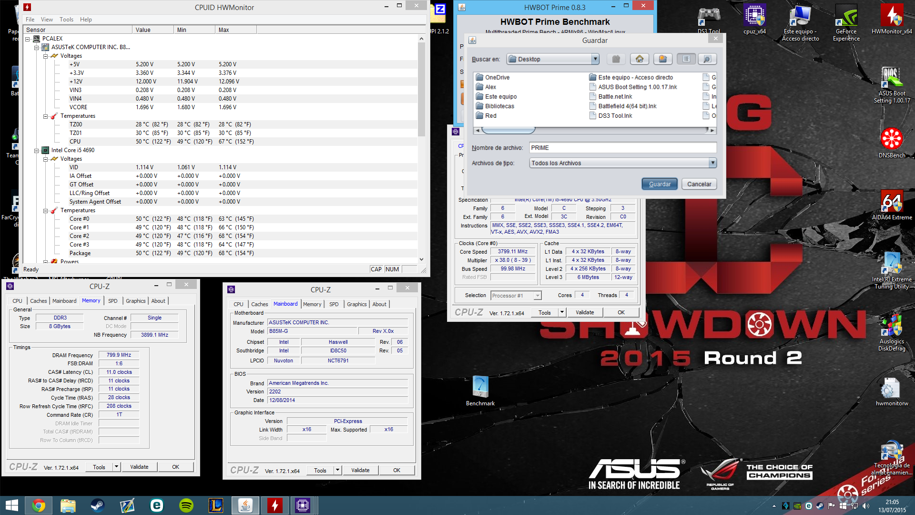Select Battle.net.lnk in file list
The image size is (915, 515).
tap(611, 96)
